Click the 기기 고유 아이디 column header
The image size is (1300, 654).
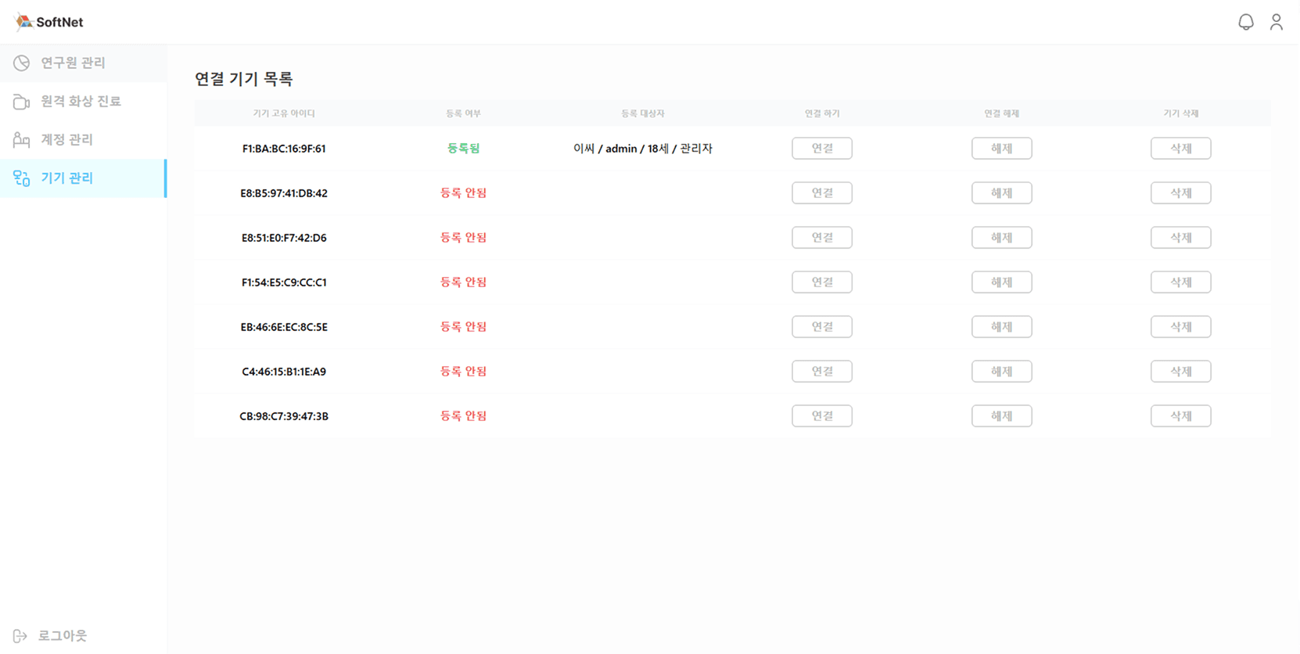click(284, 113)
